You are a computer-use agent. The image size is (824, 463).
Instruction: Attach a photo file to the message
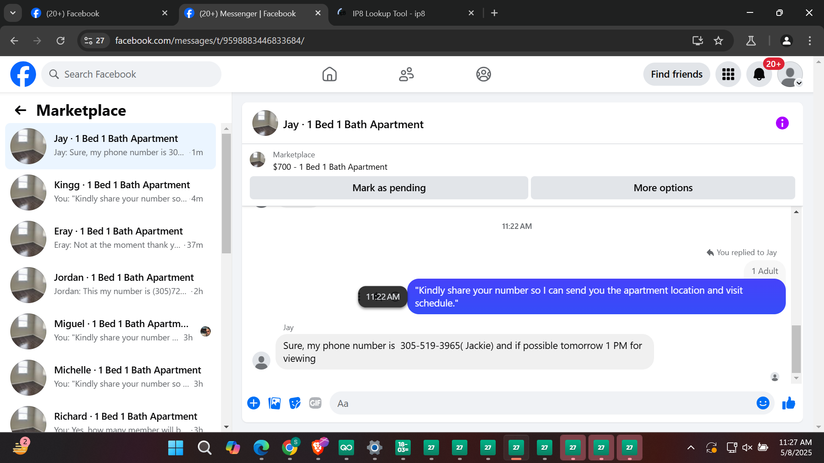click(274, 403)
